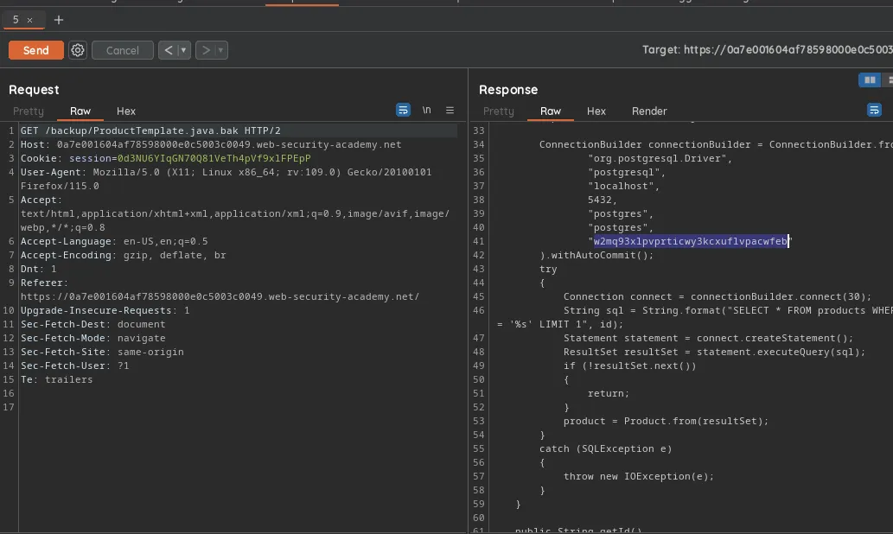Screen dimensions: 893x534
Task: Click the Dnt: 1 header
Action: [x=38, y=269]
